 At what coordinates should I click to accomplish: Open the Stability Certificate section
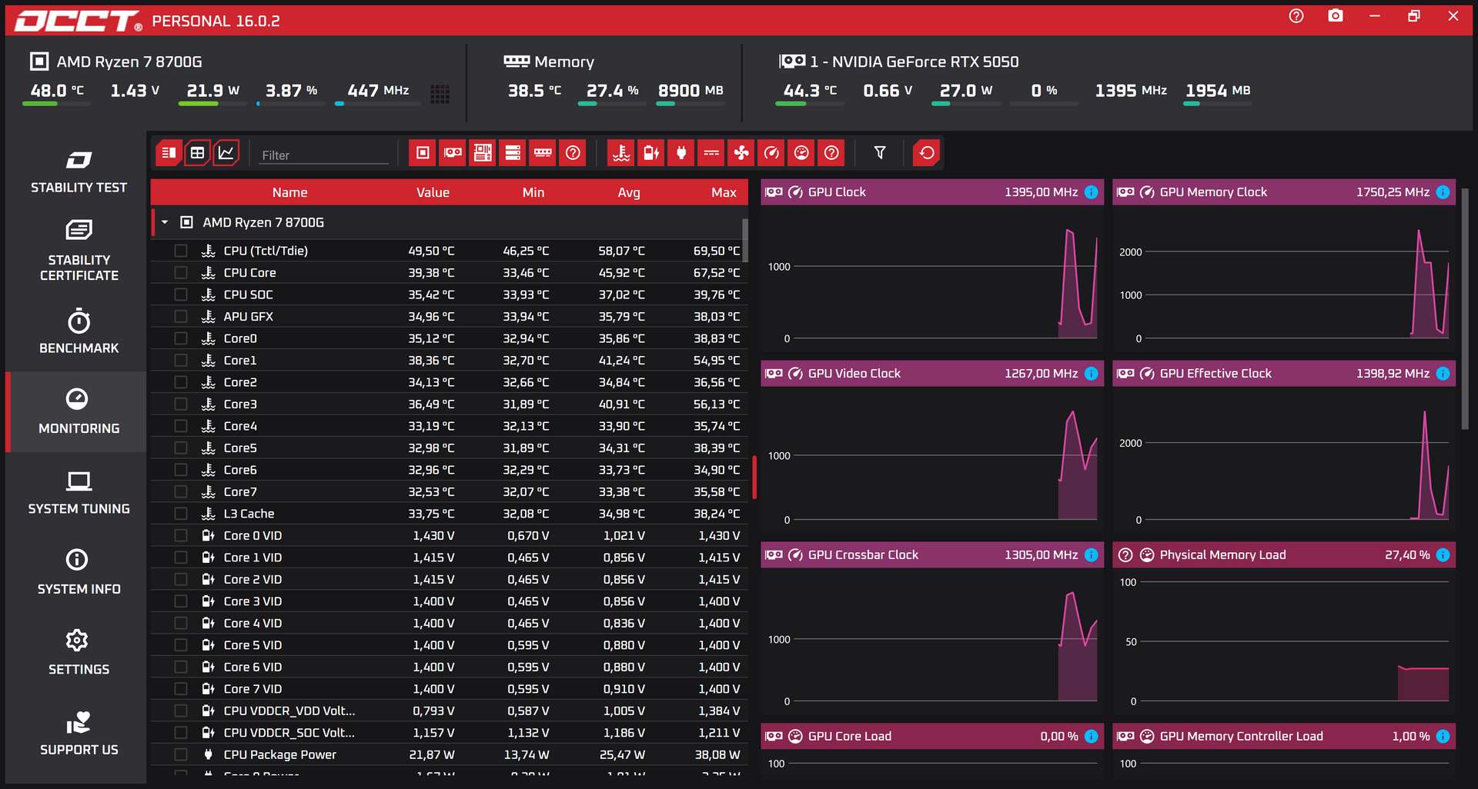click(x=79, y=251)
